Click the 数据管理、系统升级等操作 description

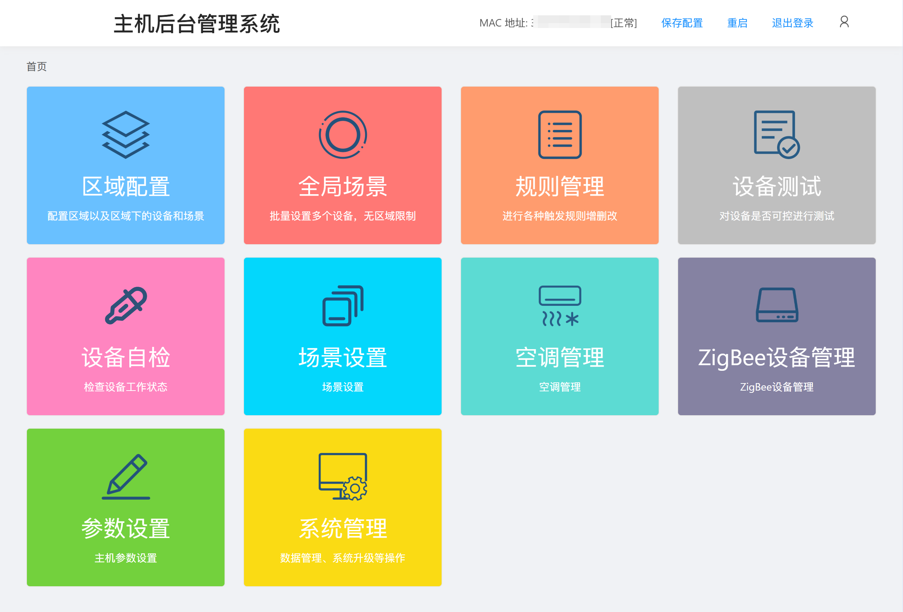(x=342, y=557)
